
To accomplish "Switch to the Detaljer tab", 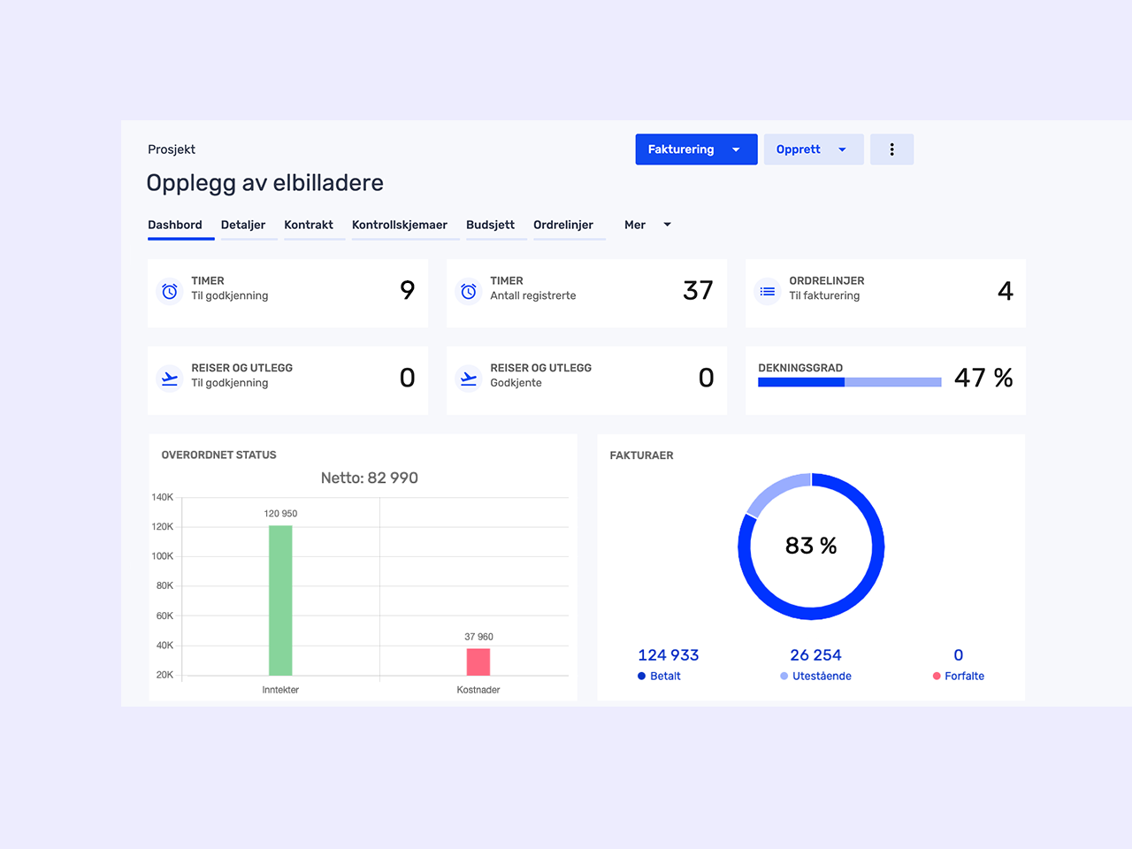I will pyautogui.click(x=243, y=226).
